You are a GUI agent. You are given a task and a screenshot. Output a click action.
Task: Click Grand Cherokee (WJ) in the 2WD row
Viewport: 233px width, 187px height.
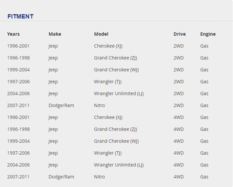(116, 70)
